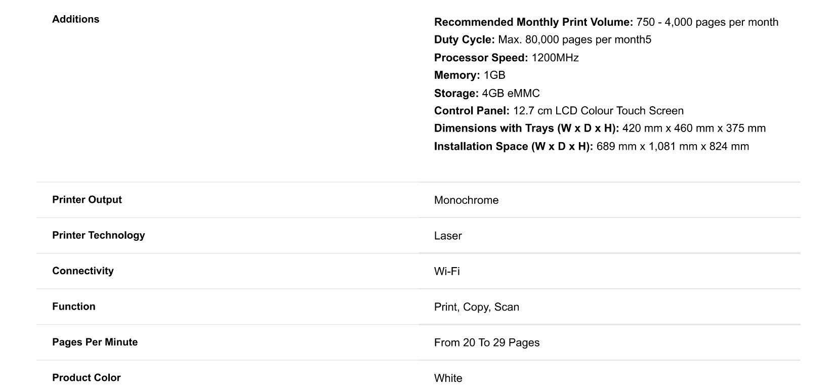Click the Recommended Monthly Print Volume line
Screen dimensions: 835x392
pyautogui.click(x=606, y=22)
